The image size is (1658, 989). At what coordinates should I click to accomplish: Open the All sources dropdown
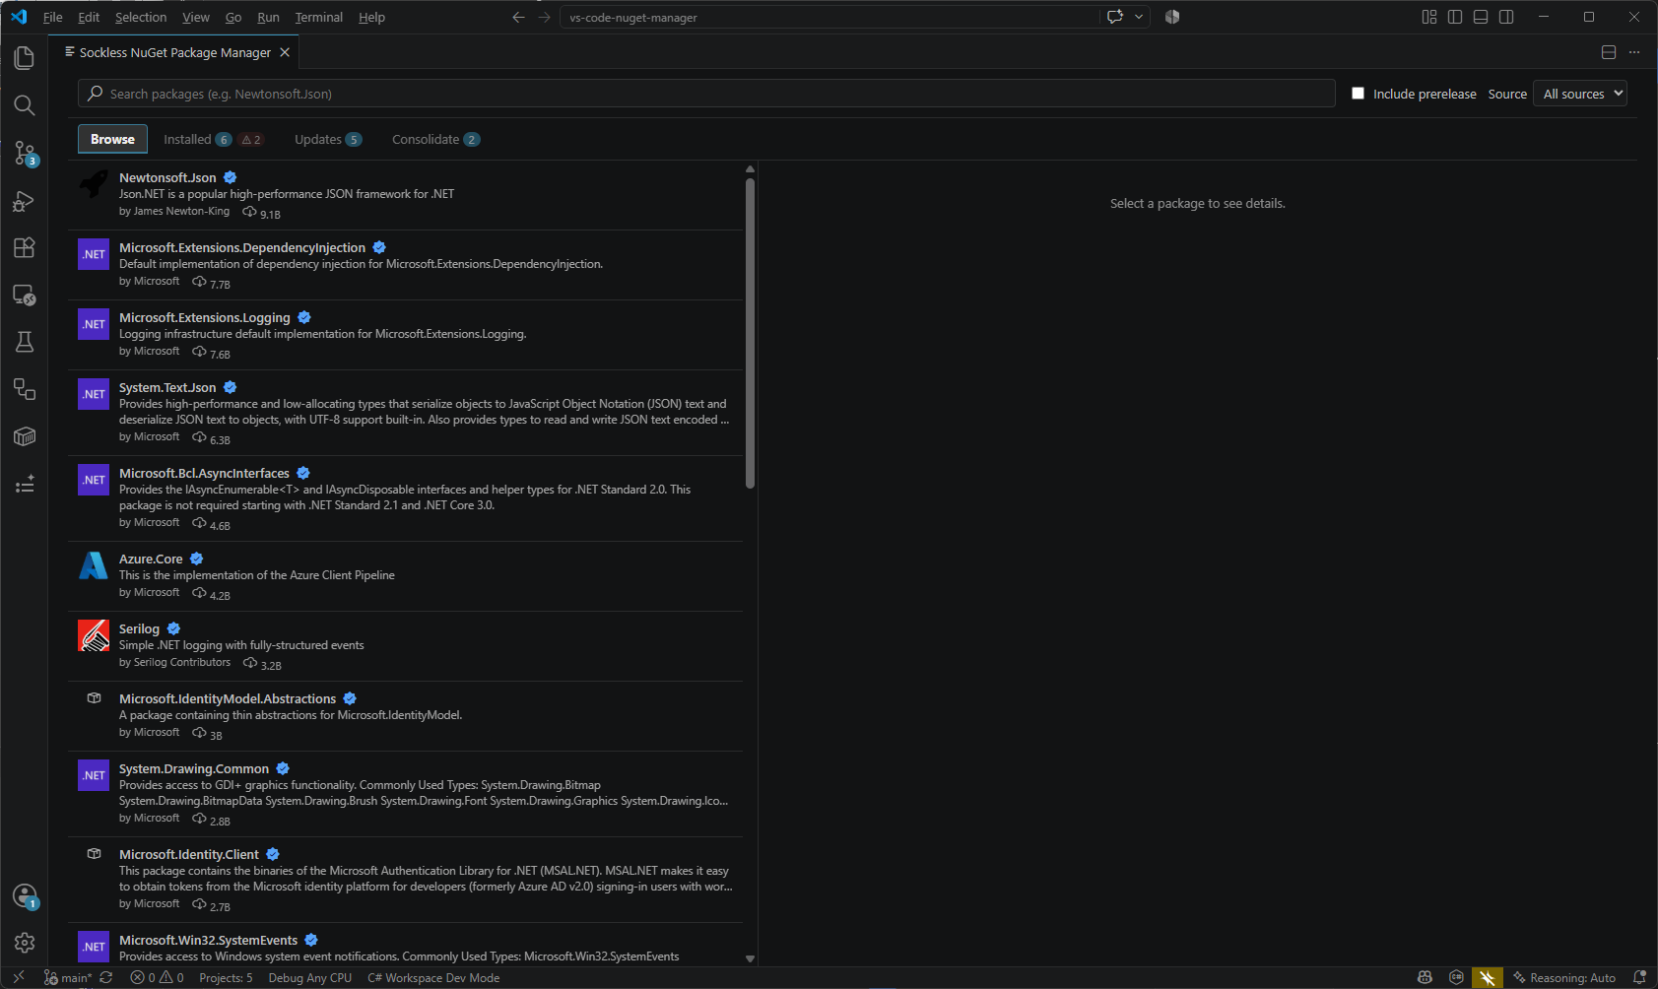click(x=1579, y=94)
